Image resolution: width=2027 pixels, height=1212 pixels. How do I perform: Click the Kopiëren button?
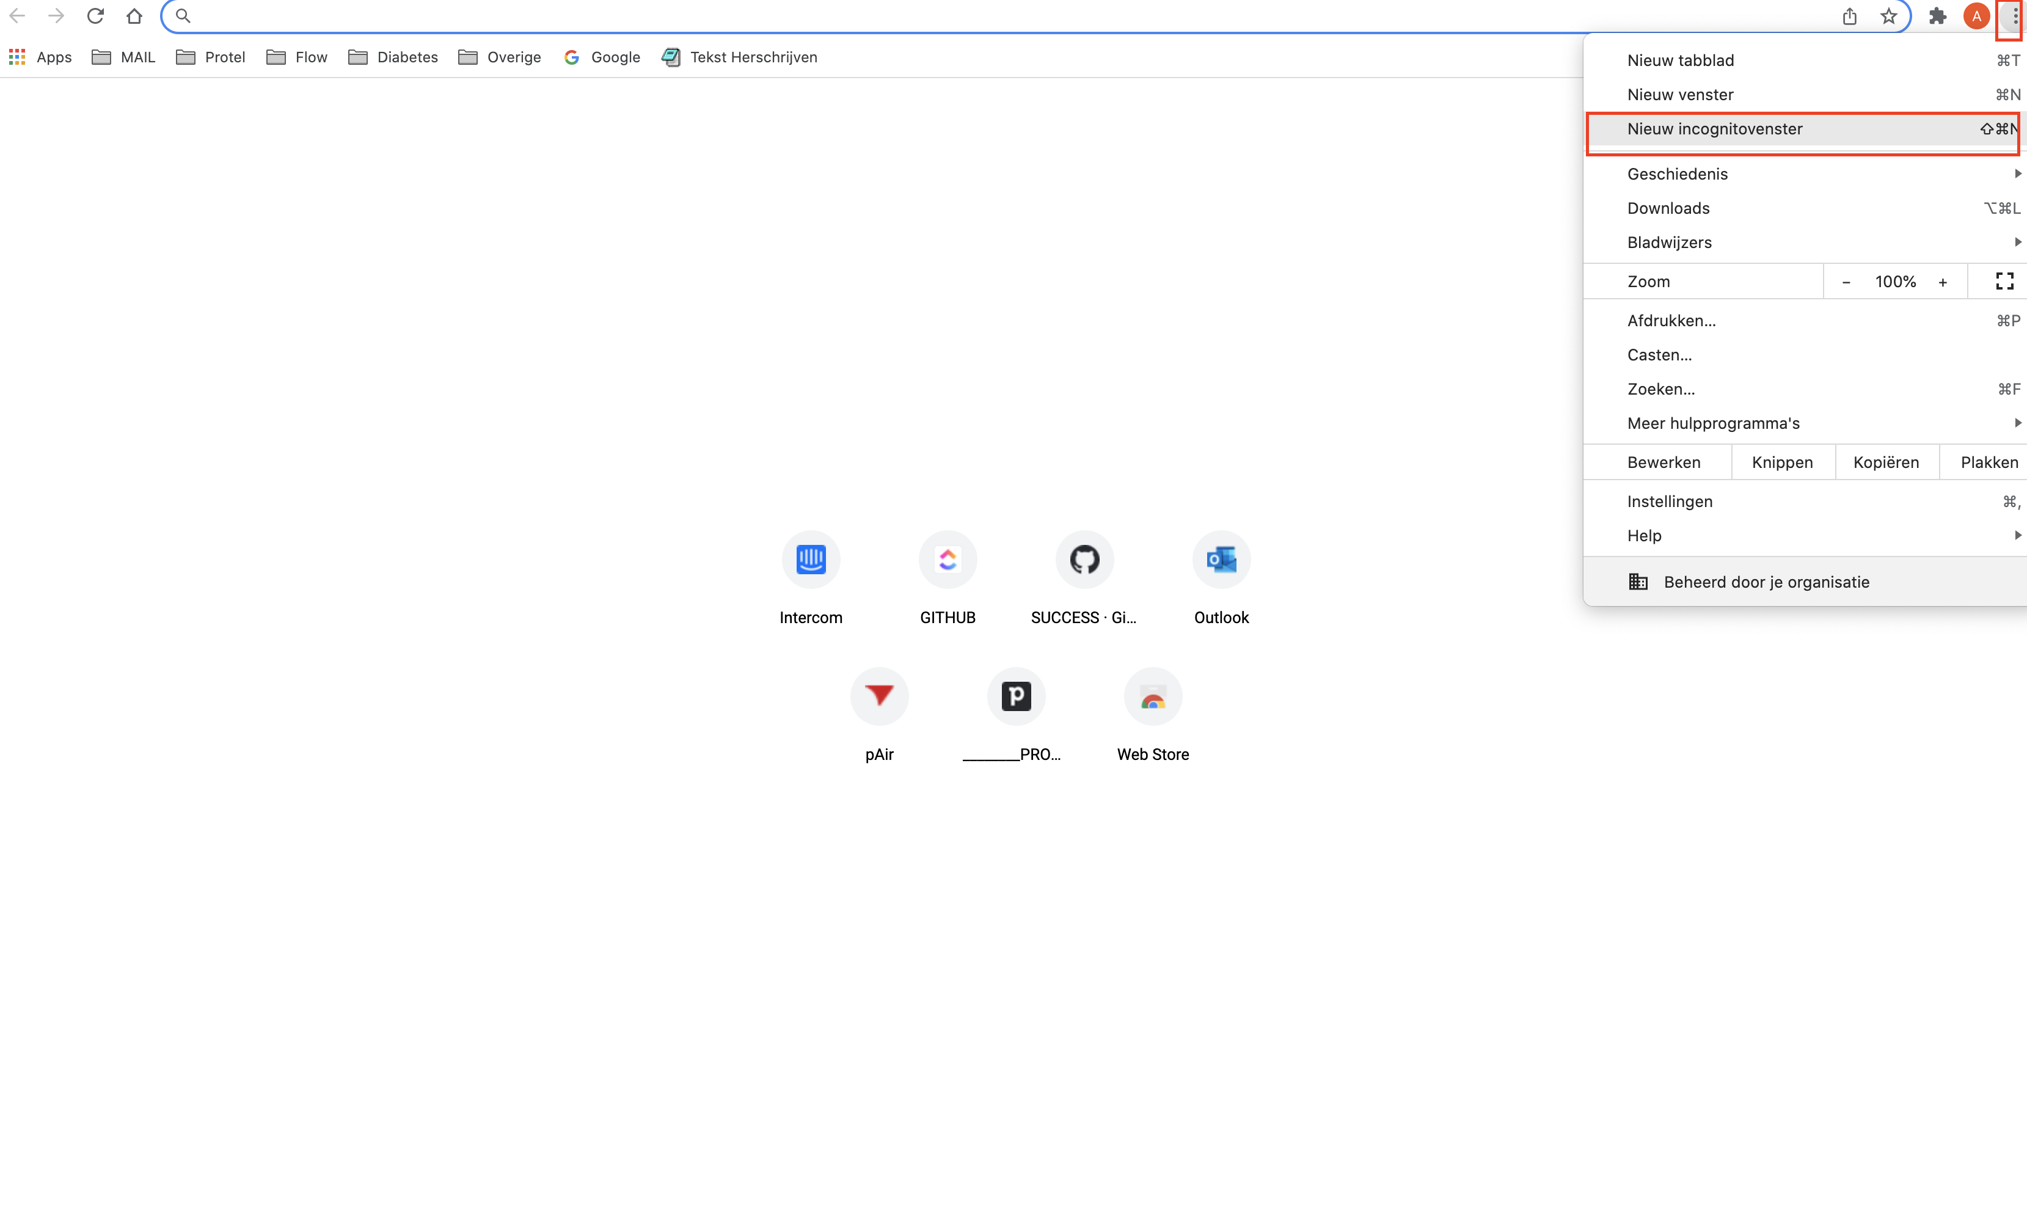1886,462
